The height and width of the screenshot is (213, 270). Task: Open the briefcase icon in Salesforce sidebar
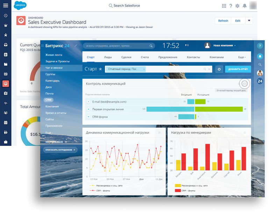(6, 142)
